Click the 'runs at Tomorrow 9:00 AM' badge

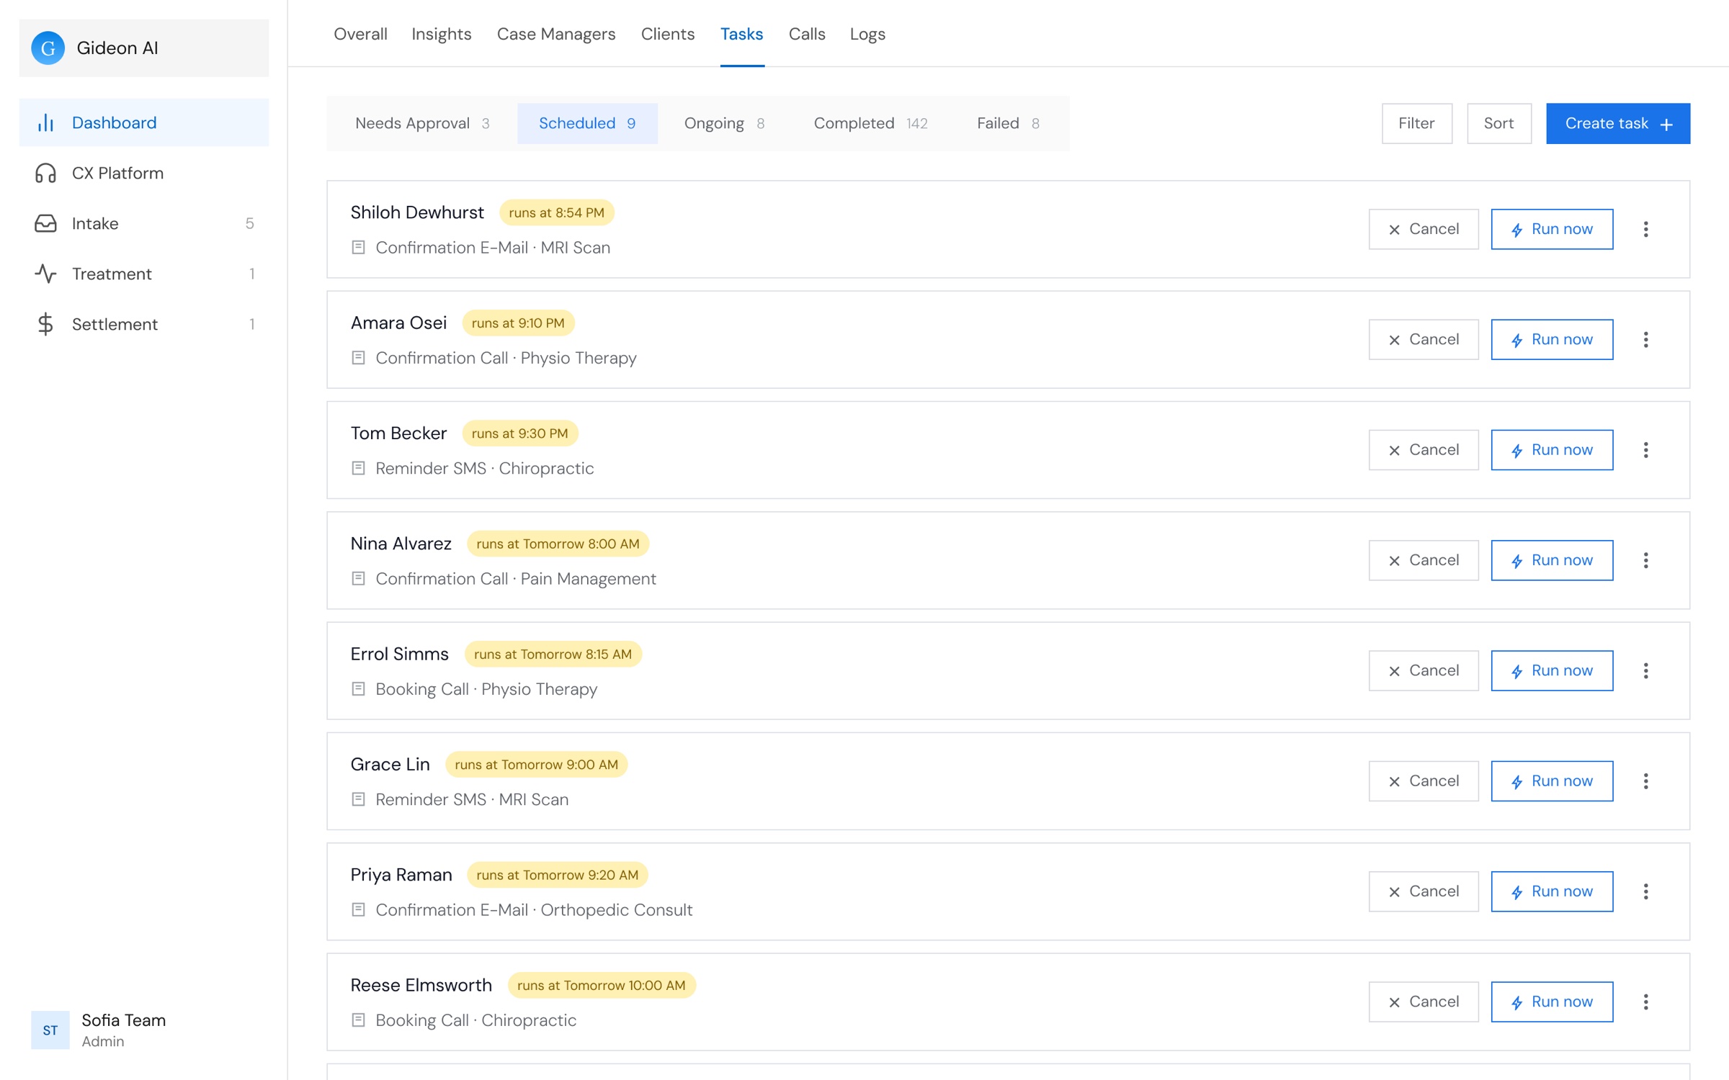coord(536,765)
